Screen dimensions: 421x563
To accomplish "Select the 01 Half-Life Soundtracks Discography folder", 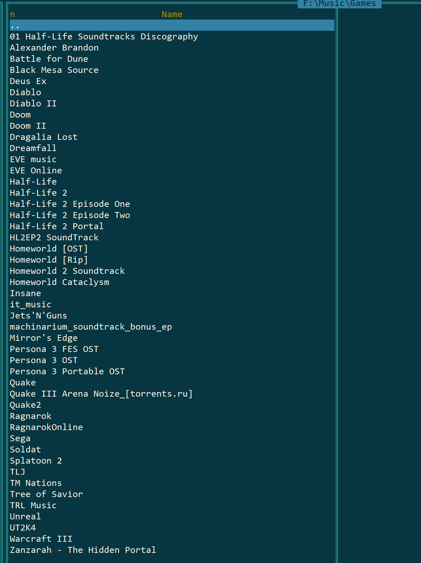I will 104,37.
